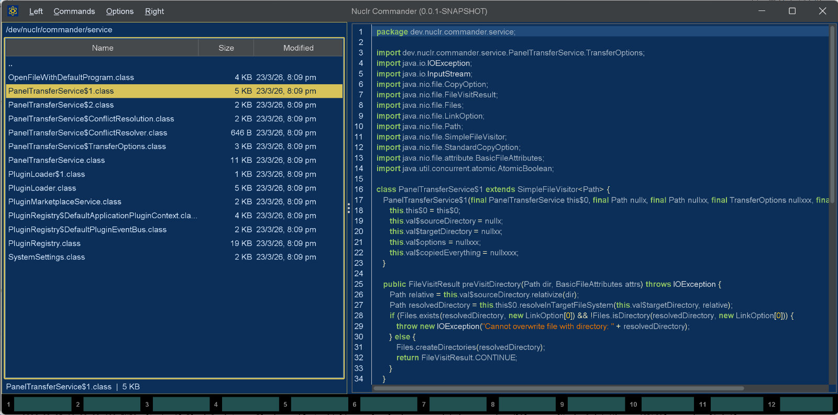
Task: Click the status bar PanelTransferService$1.class | 5 KB text
Action: click(x=73, y=387)
